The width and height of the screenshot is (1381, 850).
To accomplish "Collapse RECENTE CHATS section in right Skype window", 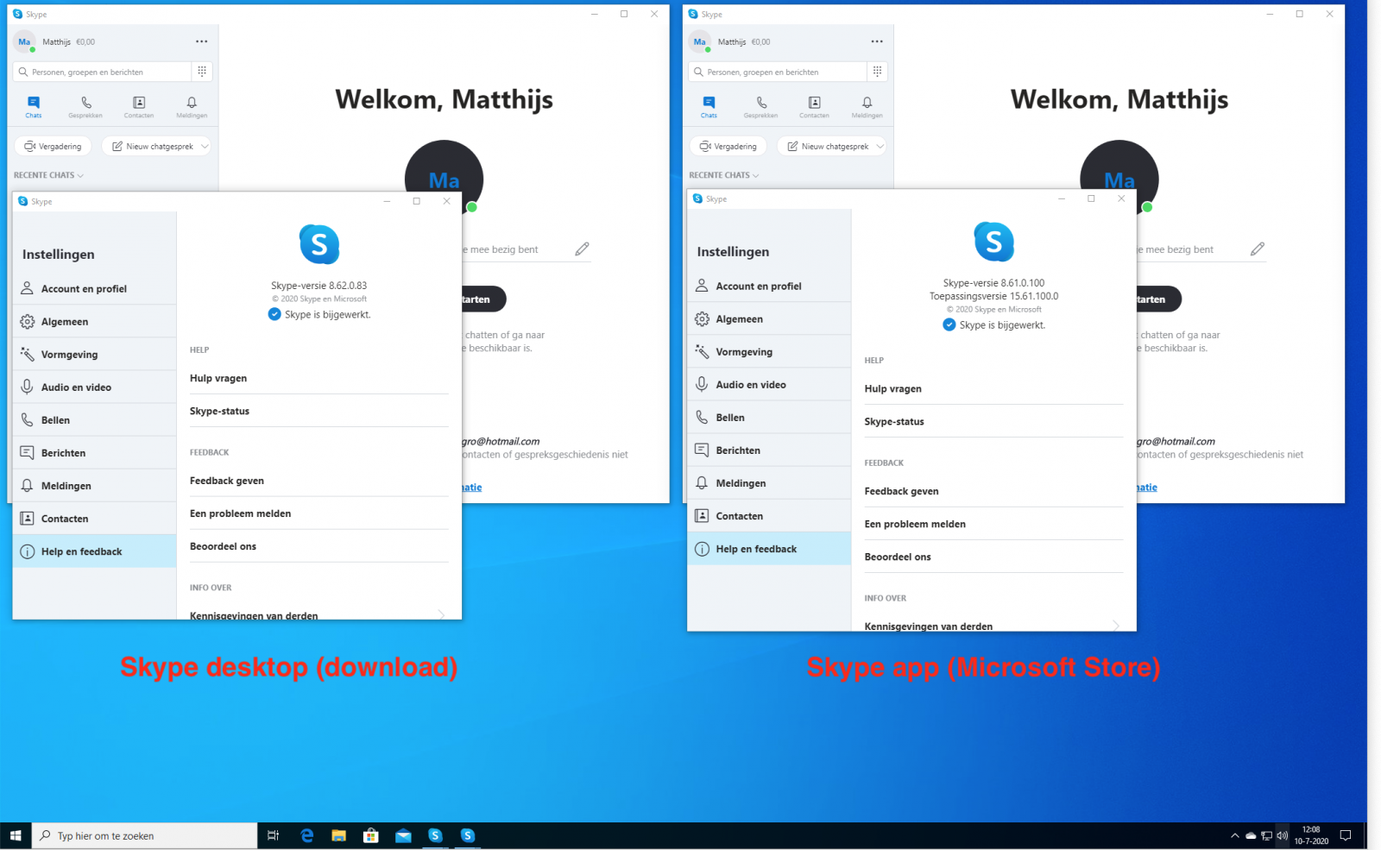I will [x=723, y=175].
